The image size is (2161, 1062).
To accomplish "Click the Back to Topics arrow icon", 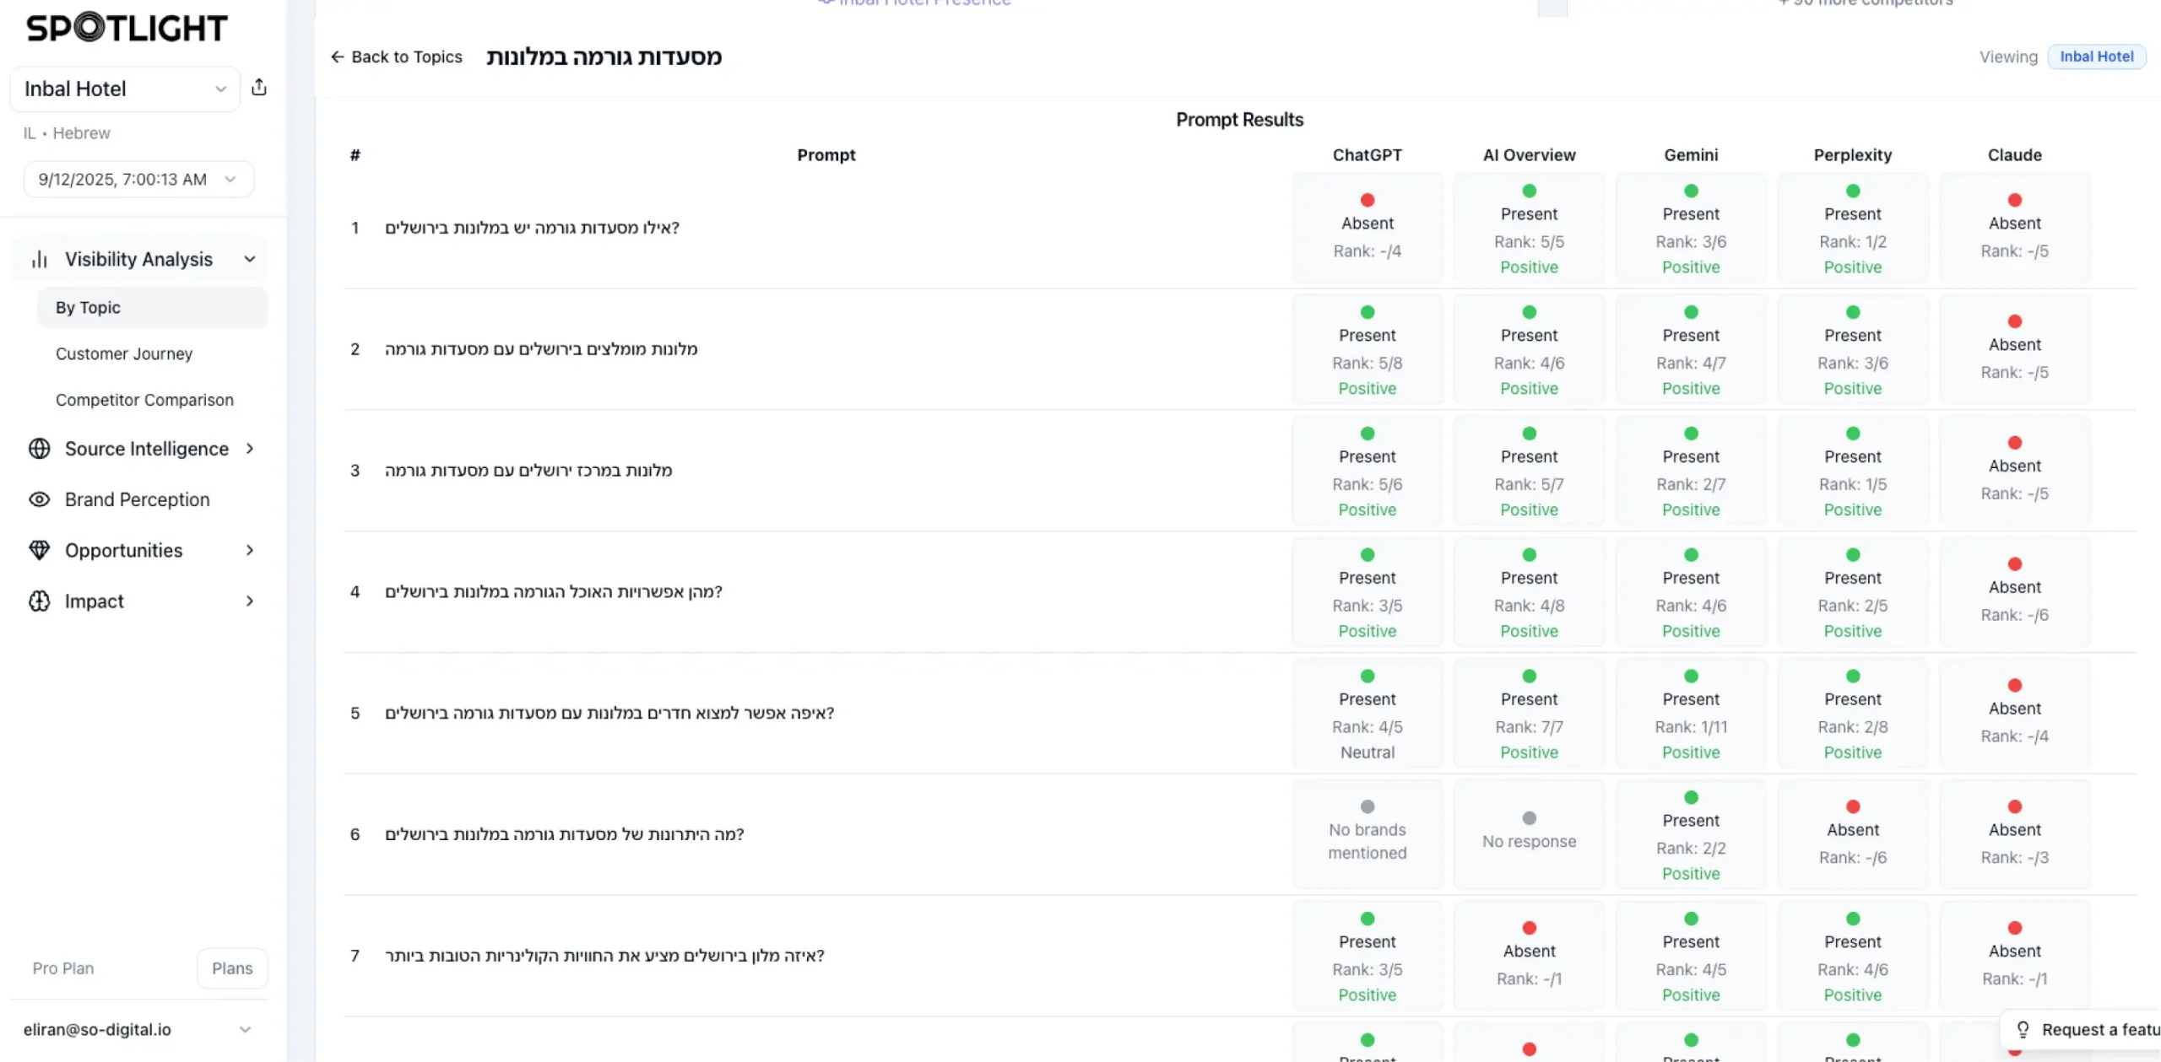I will coord(338,57).
